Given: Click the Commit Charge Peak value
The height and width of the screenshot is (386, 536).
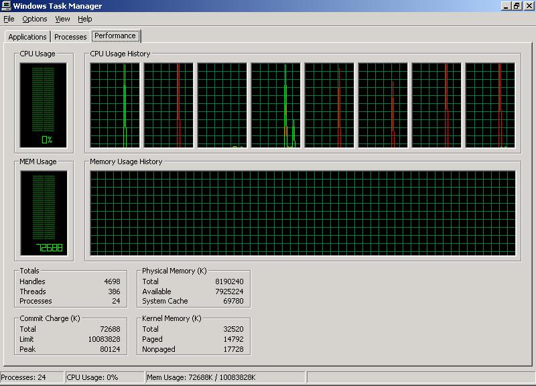Looking at the screenshot, I should 112,348.
